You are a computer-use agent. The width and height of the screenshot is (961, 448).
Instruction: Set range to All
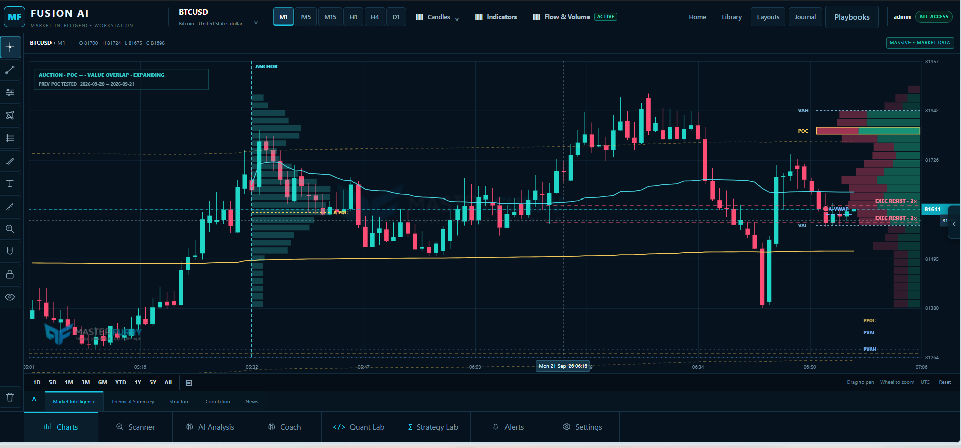(168, 383)
